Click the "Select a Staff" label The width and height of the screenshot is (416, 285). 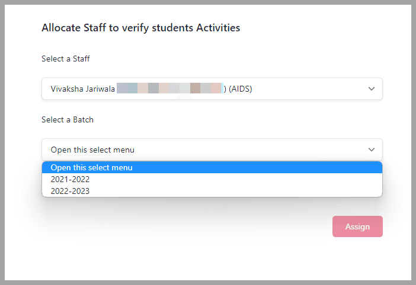coord(66,59)
